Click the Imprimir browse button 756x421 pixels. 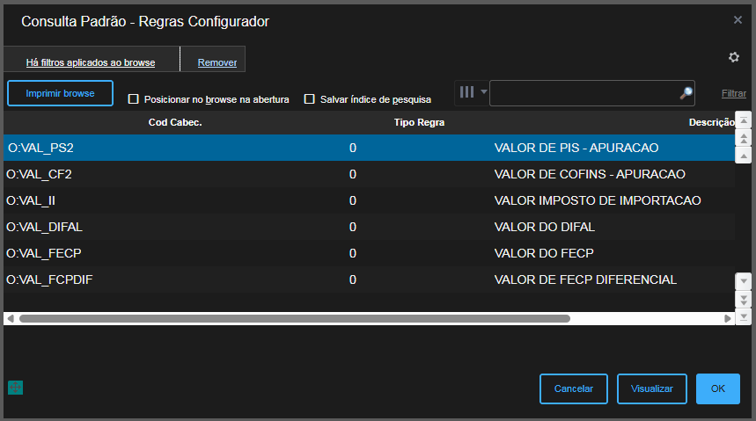(x=61, y=93)
